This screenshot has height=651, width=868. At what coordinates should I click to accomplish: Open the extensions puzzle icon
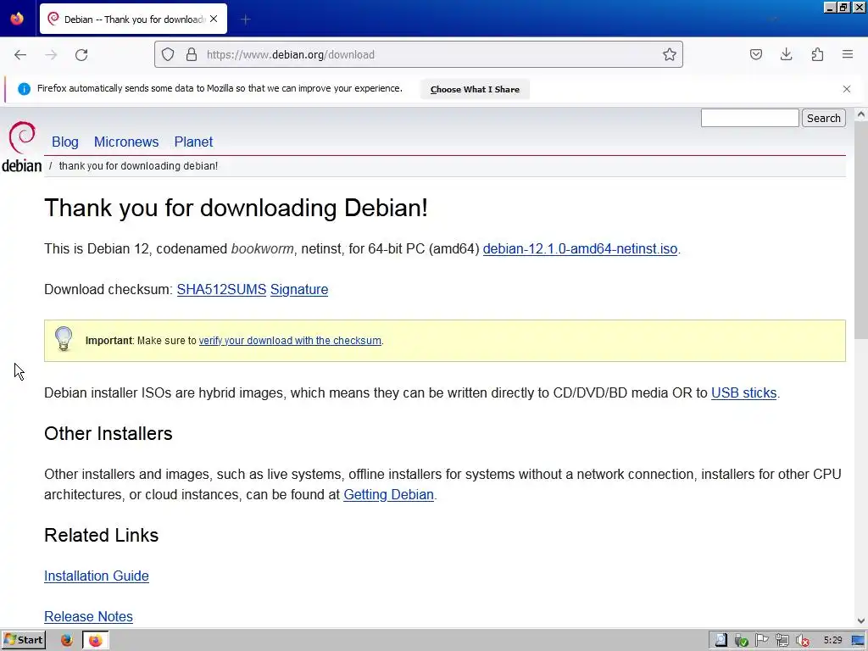pyautogui.click(x=817, y=54)
